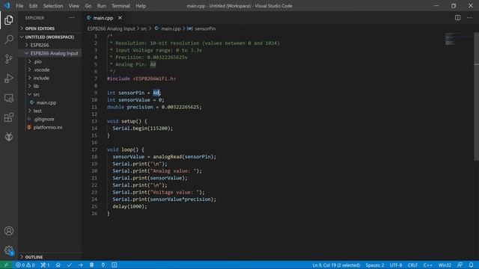Change language mode C++

tap(427, 265)
